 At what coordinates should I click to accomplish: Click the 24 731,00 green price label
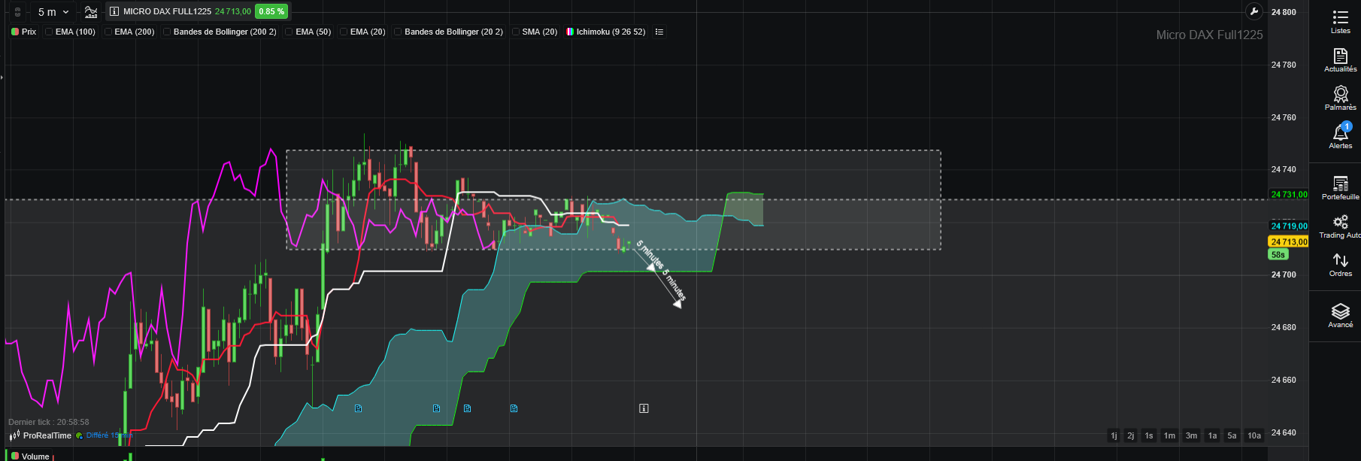click(1289, 194)
